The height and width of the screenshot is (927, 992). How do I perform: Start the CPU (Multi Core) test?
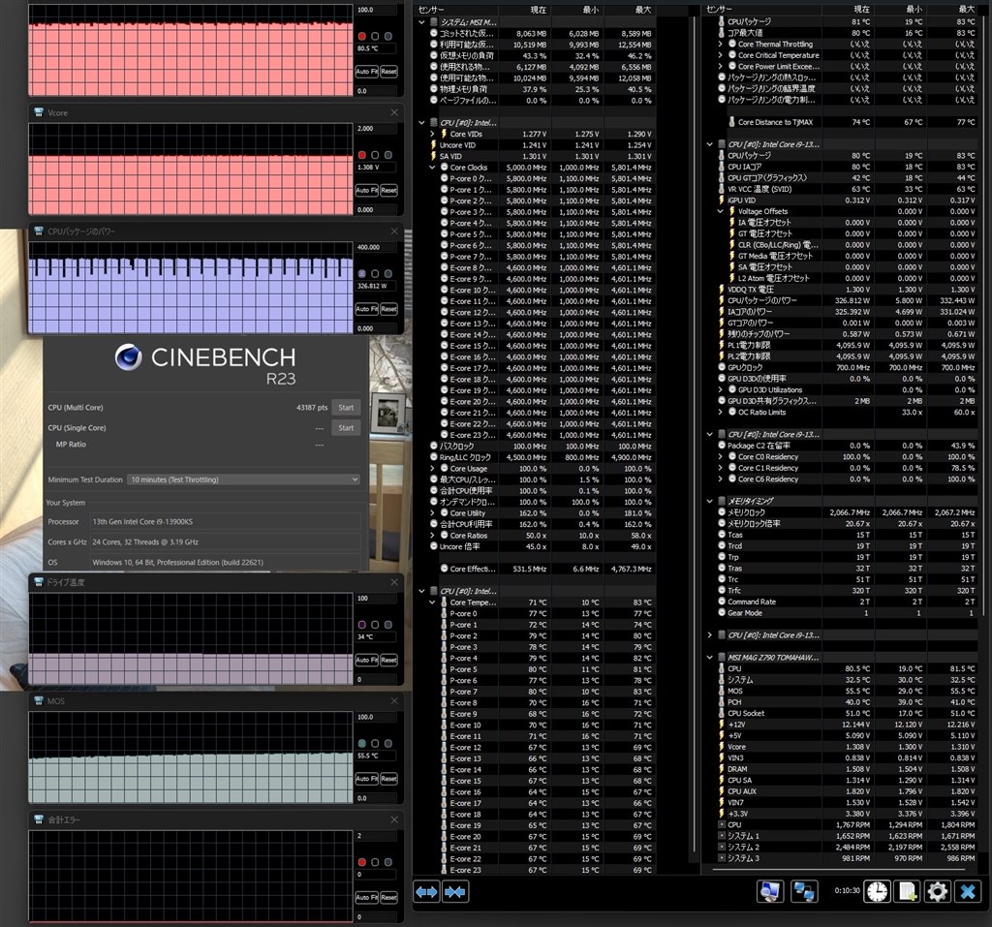(346, 408)
